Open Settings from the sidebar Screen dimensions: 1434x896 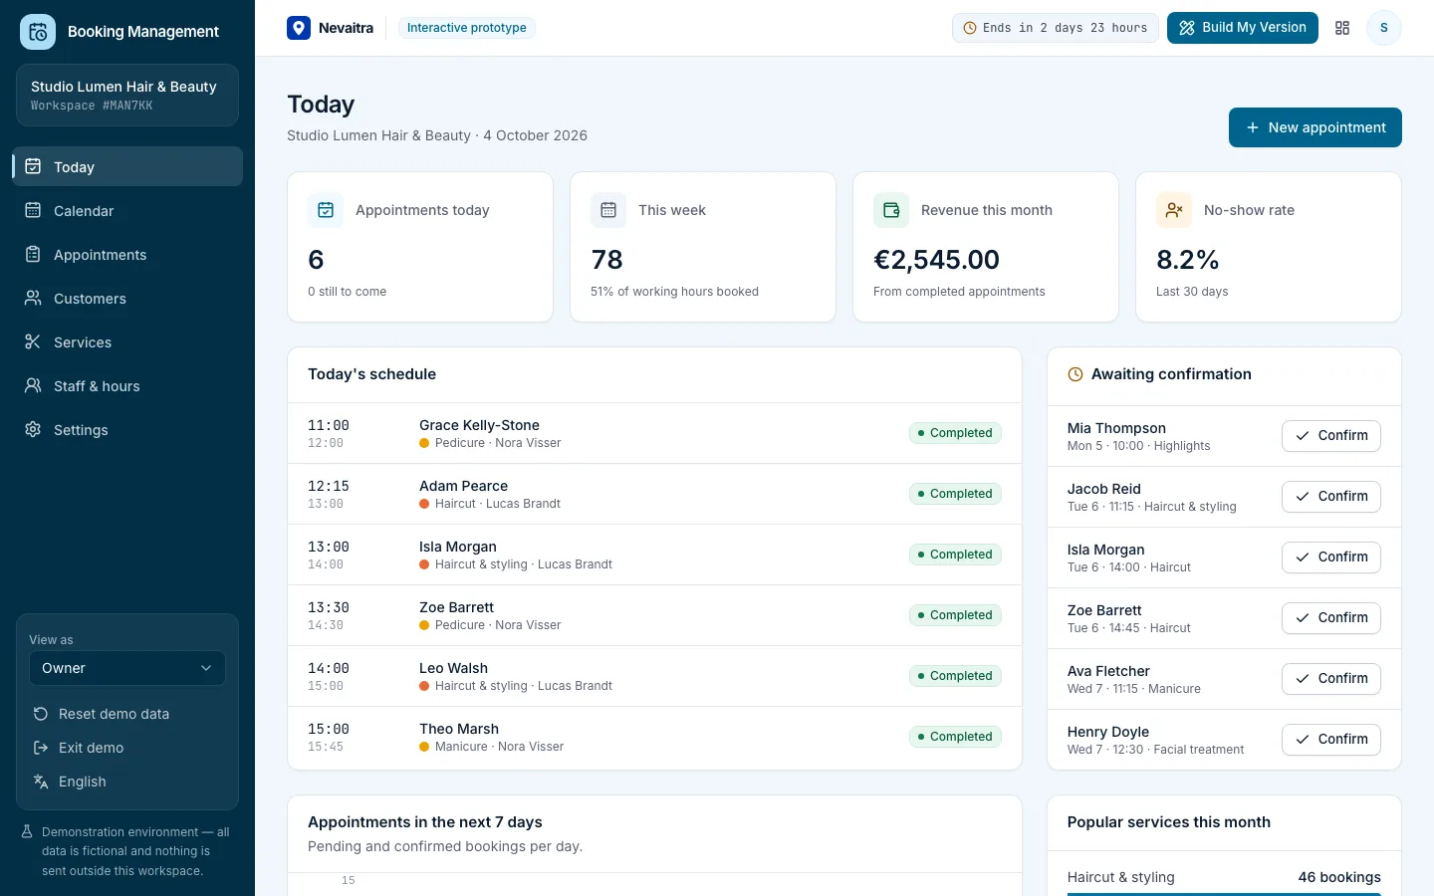tap(127, 429)
